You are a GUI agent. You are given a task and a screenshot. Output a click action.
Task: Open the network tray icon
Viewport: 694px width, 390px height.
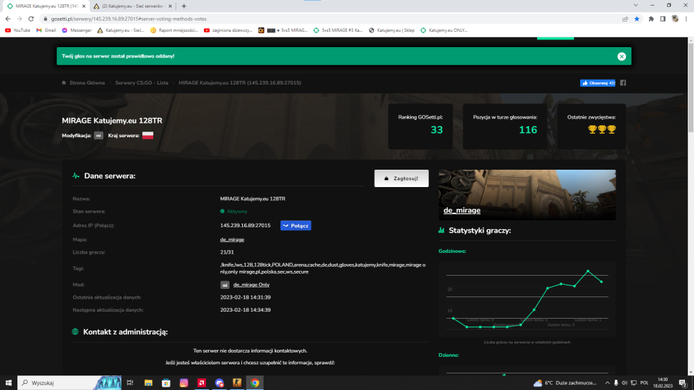(634, 383)
